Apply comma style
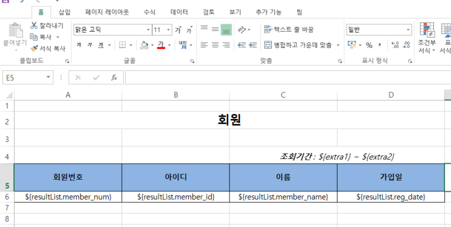The image size is (451, 227). (x=380, y=44)
